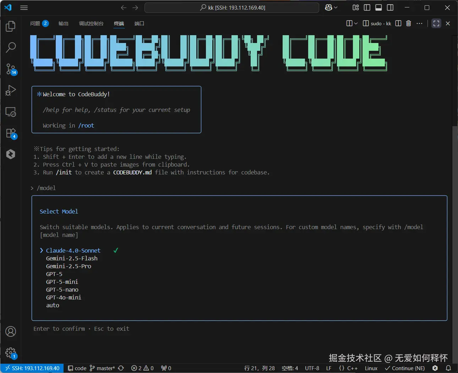458x373 pixels.
Task: Toggle the primary side bar
Action: (x=367, y=7)
